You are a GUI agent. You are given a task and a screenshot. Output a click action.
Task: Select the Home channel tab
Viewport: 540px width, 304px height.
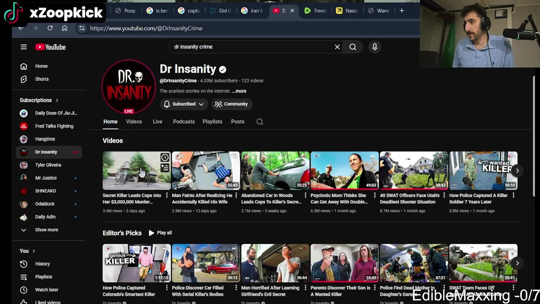pos(111,122)
